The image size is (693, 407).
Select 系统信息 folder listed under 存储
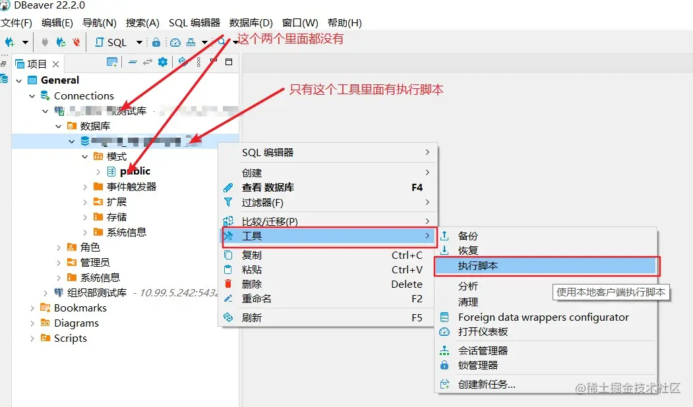click(x=126, y=232)
